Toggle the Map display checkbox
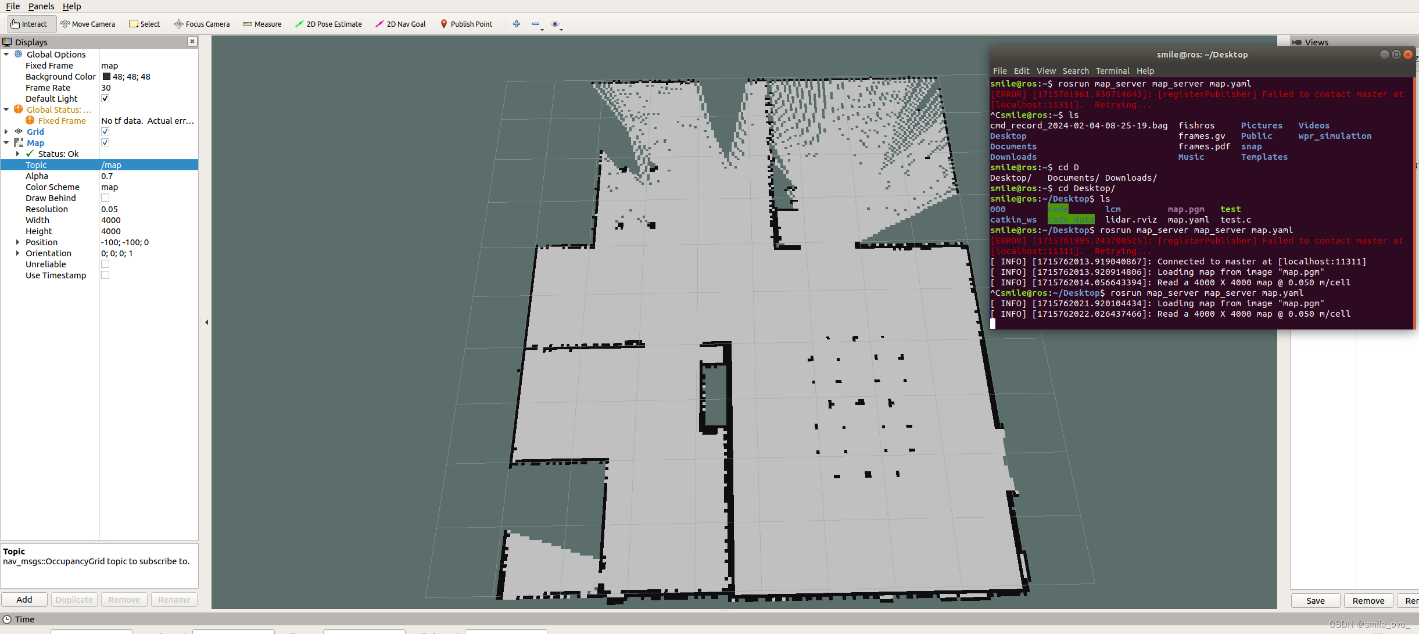Viewport: 1419px width, 634px height. point(105,142)
